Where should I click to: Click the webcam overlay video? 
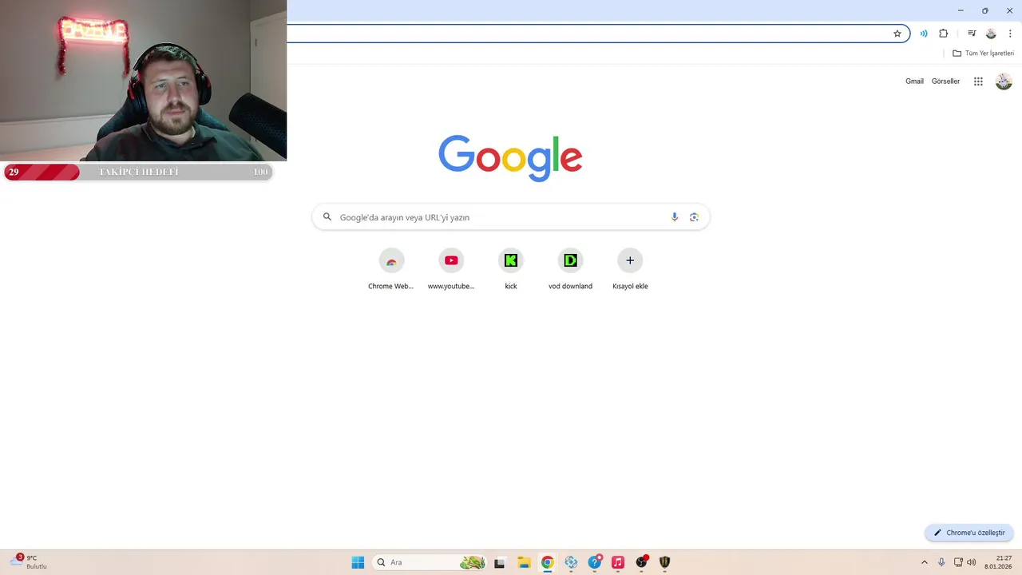(x=143, y=81)
